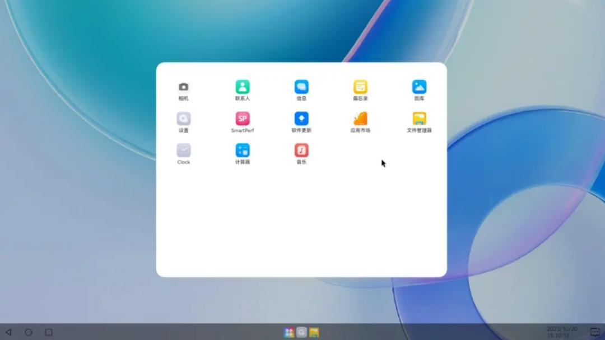Launch the SmartPerf tool
The image size is (605, 340).
pyautogui.click(x=242, y=118)
